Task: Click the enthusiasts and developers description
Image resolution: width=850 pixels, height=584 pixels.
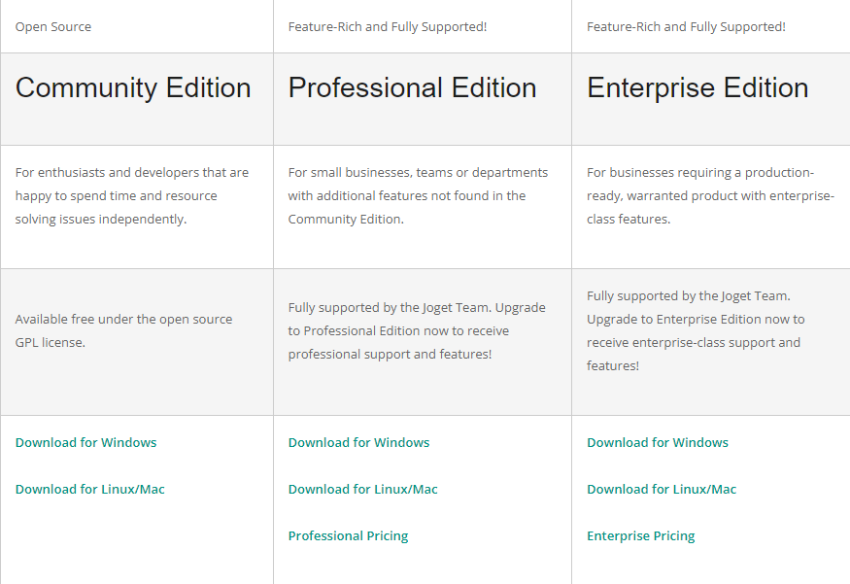Action: (131, 196)
